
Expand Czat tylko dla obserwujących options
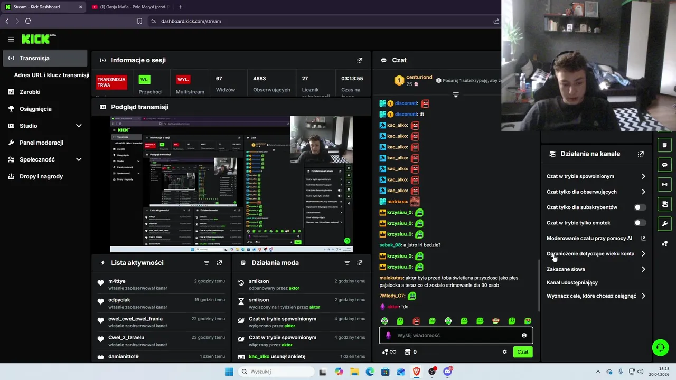(x=643, y=192)
